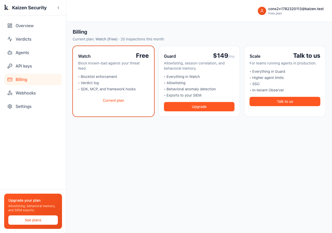Open the Overview page
Viewport: 332px width, 233px height.
coord(33,26)
